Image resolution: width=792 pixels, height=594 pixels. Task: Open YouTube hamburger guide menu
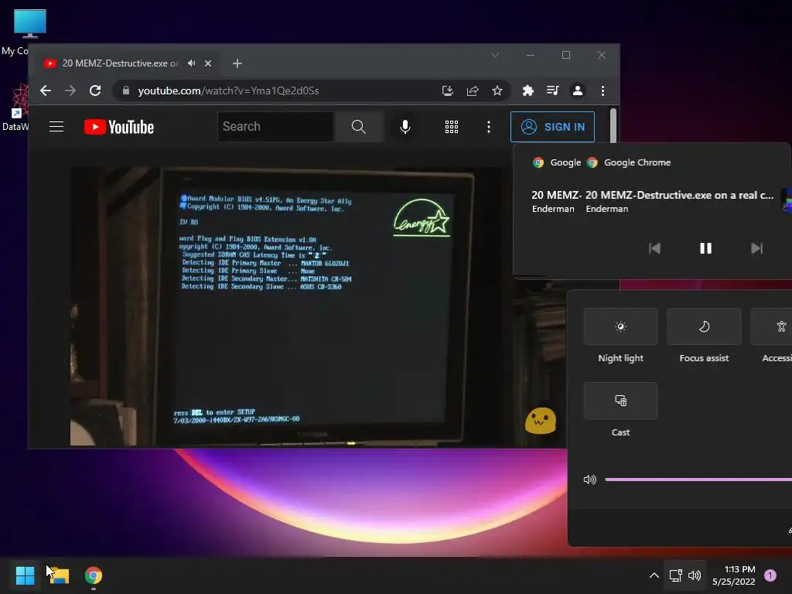[56, 127]
